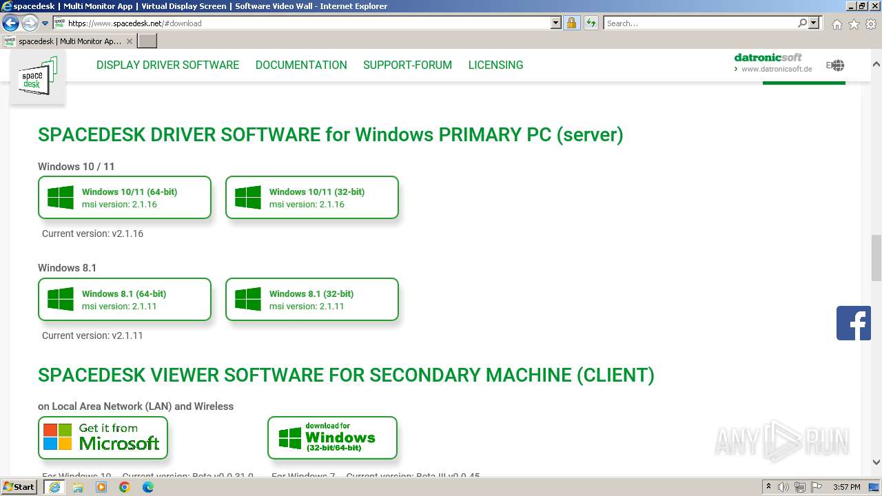Open Internet Explorer taskbar icon
882x496 pixels.
[54, 487]
